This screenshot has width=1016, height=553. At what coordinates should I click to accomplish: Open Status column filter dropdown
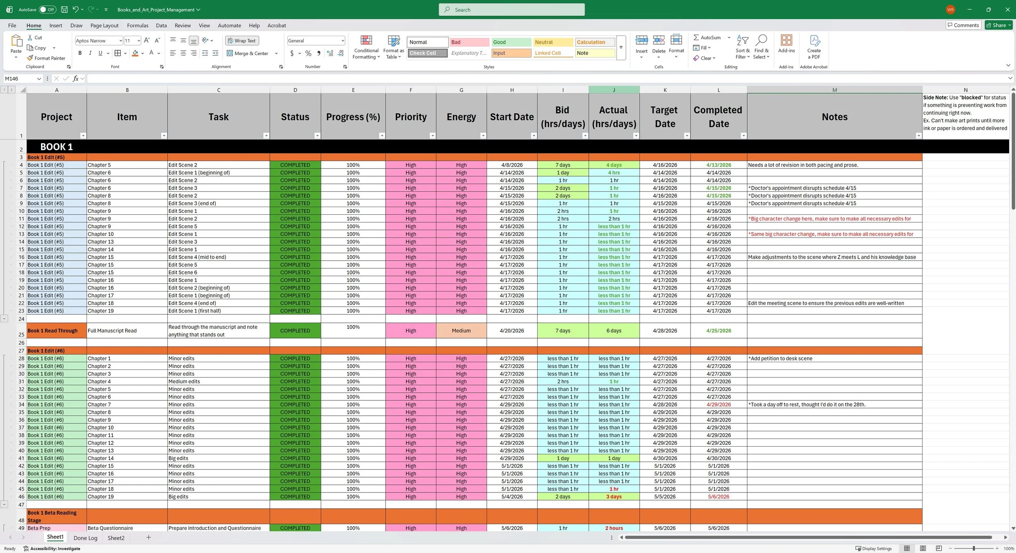(317, 136)
